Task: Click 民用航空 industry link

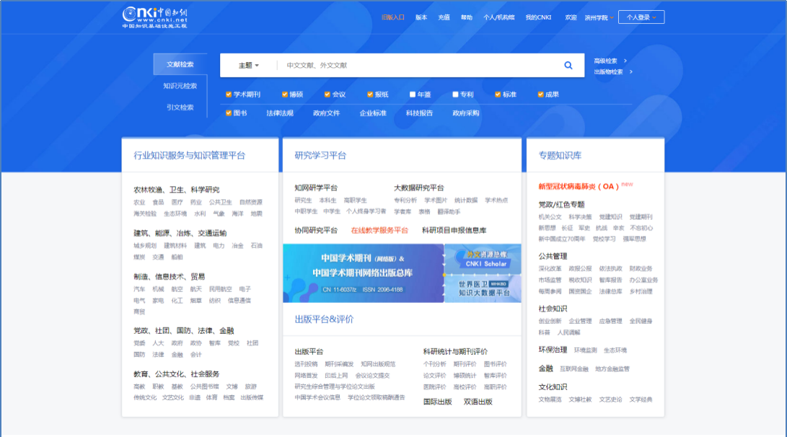Action: (220, 289)
